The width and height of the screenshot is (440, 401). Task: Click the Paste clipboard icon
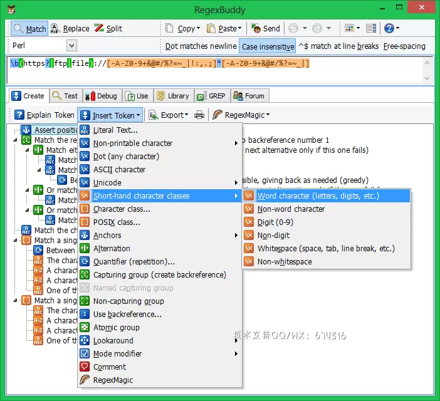click(211, 28)
